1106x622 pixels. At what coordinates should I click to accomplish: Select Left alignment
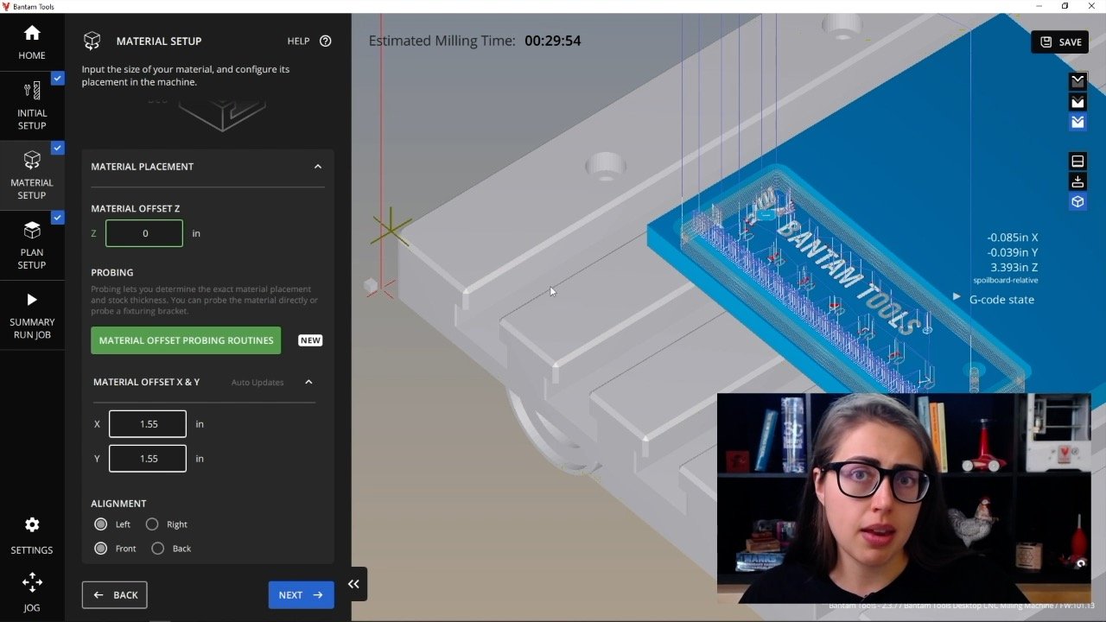pyautogui.click(x=101, y=524)
